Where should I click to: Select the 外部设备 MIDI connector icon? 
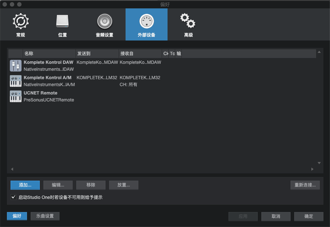147,21
